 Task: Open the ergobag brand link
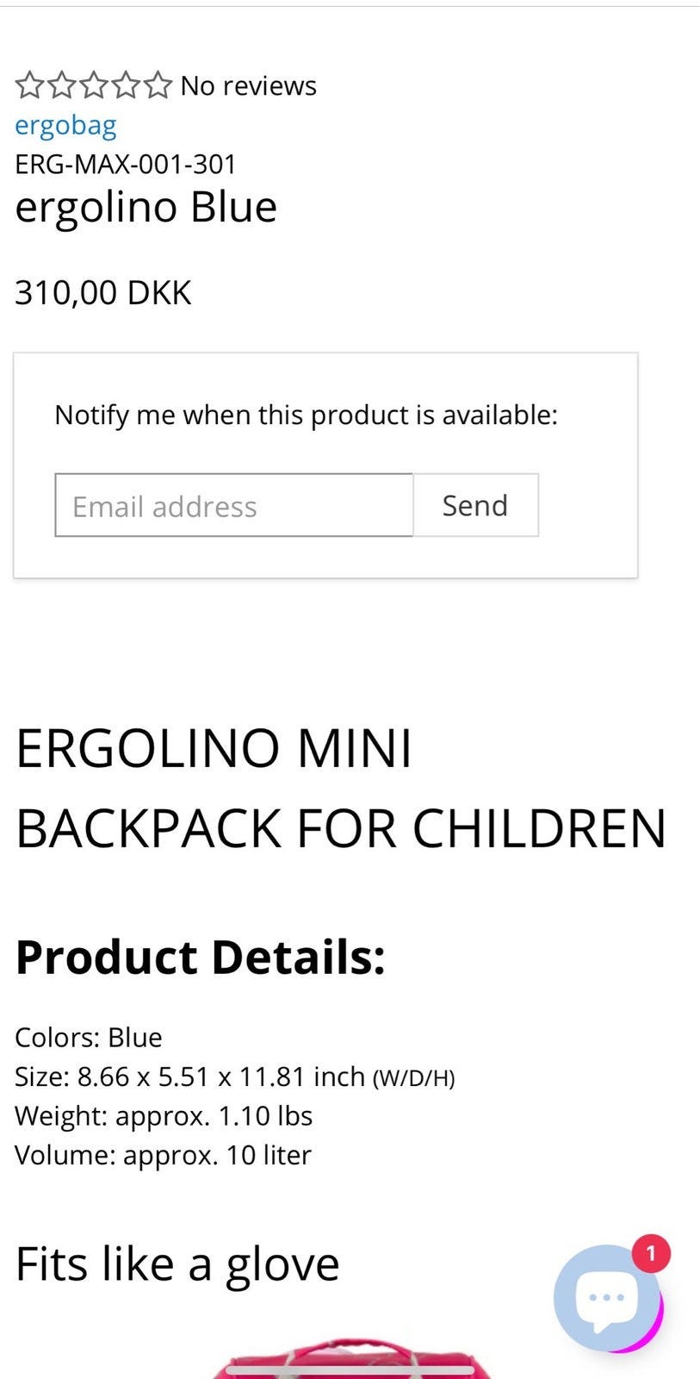point(65,126)
